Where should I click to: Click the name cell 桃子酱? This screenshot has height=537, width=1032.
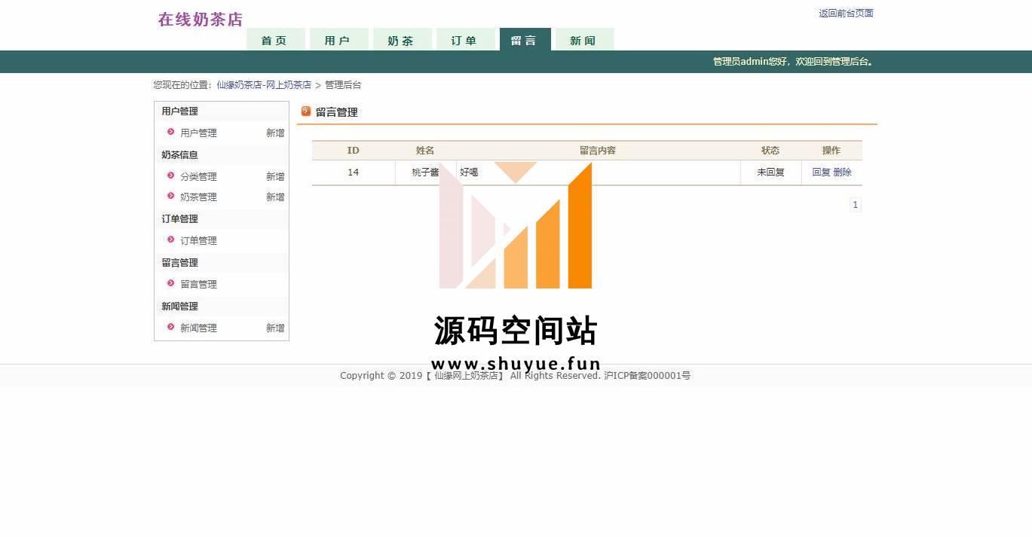tap(425, 172)
